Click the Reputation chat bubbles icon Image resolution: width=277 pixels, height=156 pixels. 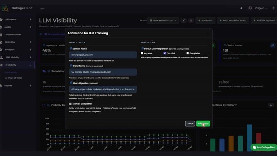(x=44, y=71)
